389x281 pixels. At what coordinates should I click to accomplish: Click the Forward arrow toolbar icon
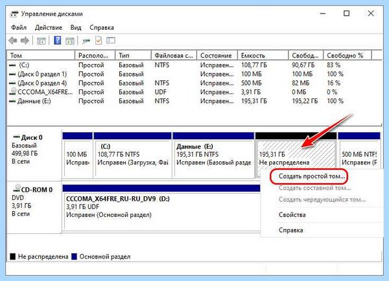click(25, 40)
